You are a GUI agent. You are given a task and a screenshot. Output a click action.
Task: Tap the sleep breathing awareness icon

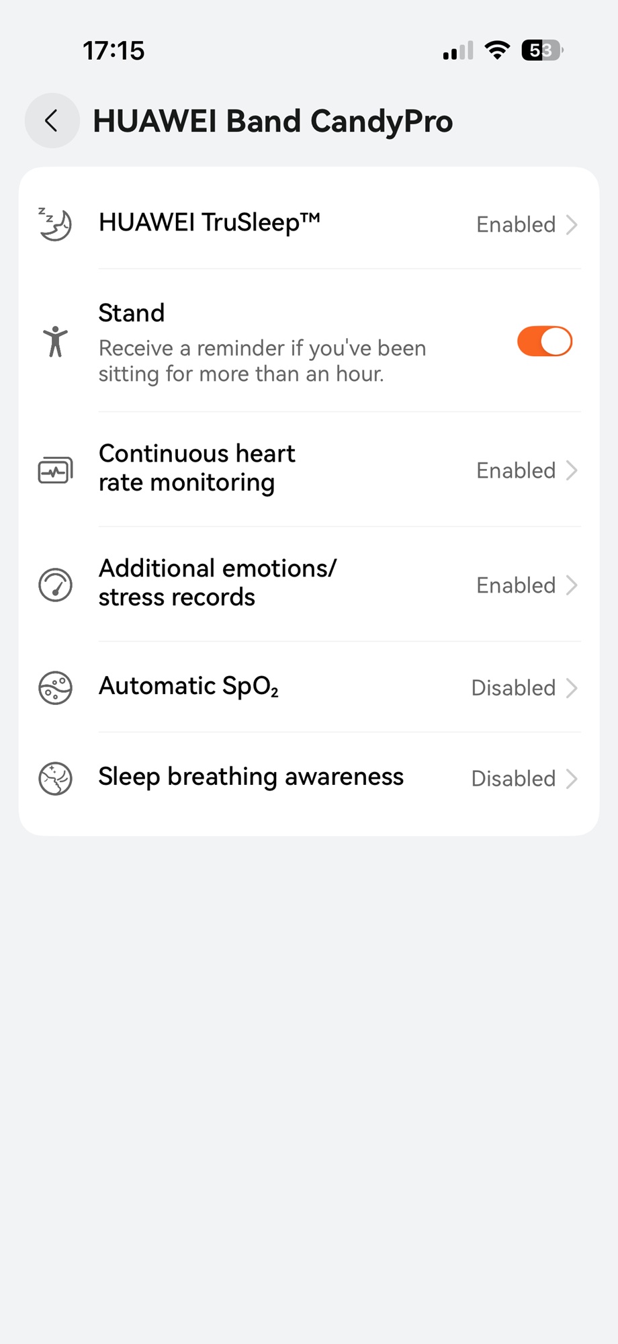[55, 778]
